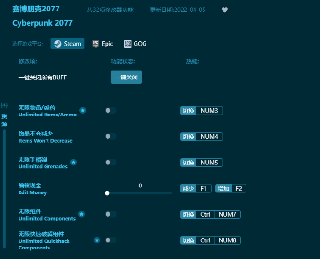Select the Steam platform tab
This screenshot has height=259, width=320.
click(x=68, y=44)
